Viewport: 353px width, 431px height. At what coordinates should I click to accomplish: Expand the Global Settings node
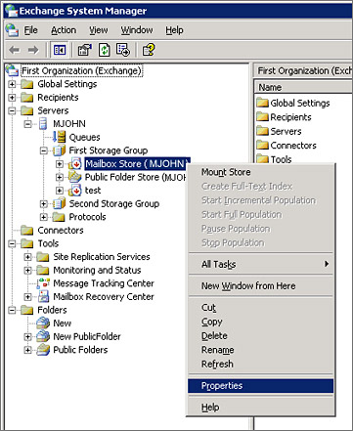12,84
